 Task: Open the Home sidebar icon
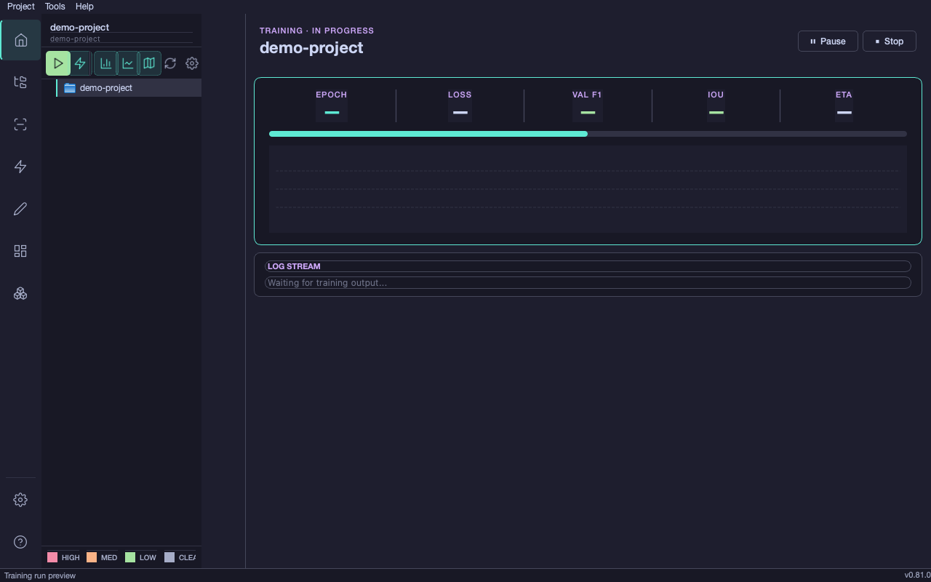click(x=20, y=40)
